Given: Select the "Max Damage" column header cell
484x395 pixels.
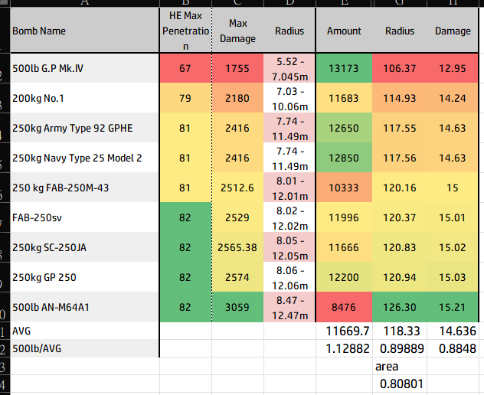Looking at the screenshot, I should 237,31.
